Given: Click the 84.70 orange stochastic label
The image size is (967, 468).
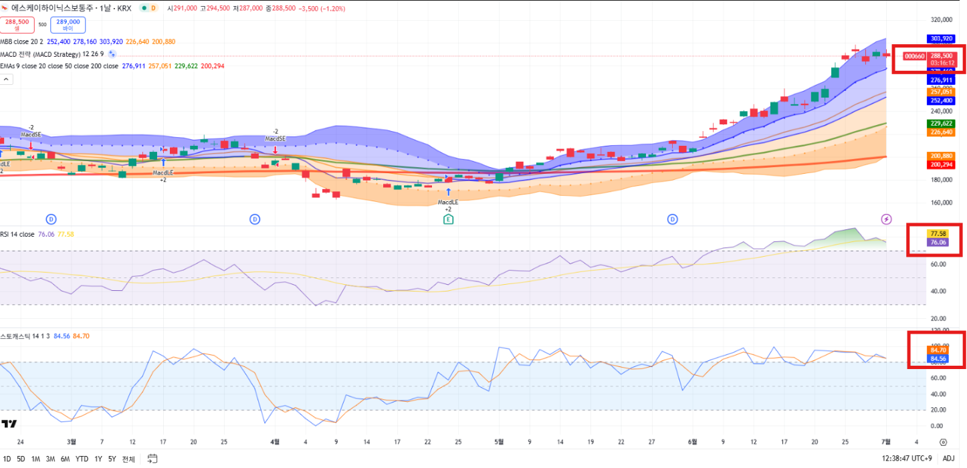Looking at the screenshot, I should click(x=937, y=350).
